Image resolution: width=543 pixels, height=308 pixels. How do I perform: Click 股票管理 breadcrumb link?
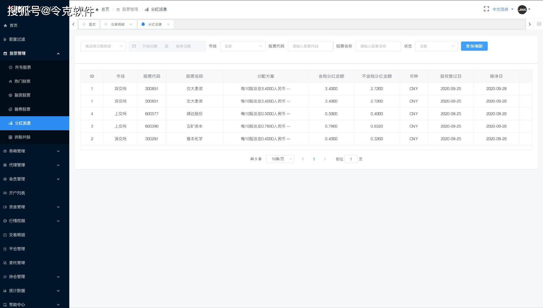[x=127, y=9]
